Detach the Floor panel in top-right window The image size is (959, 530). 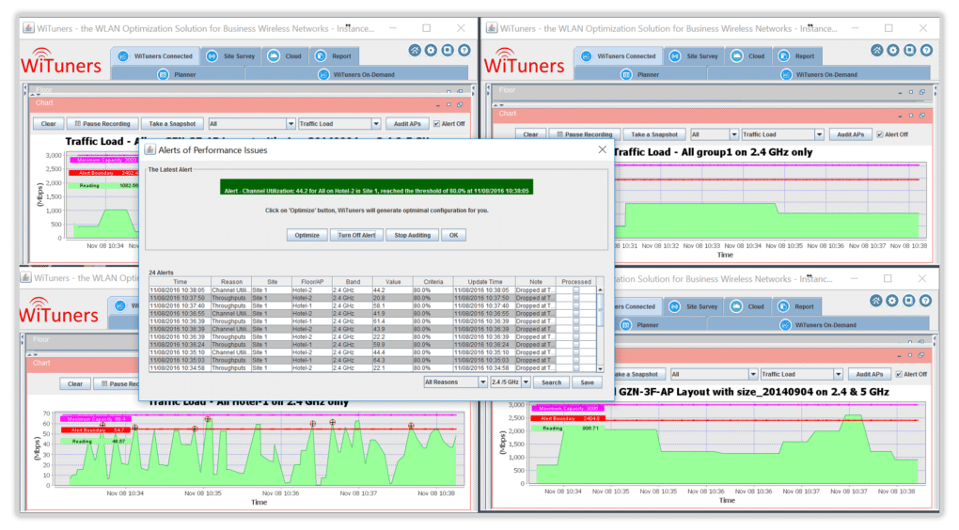[x=921, y=92]
